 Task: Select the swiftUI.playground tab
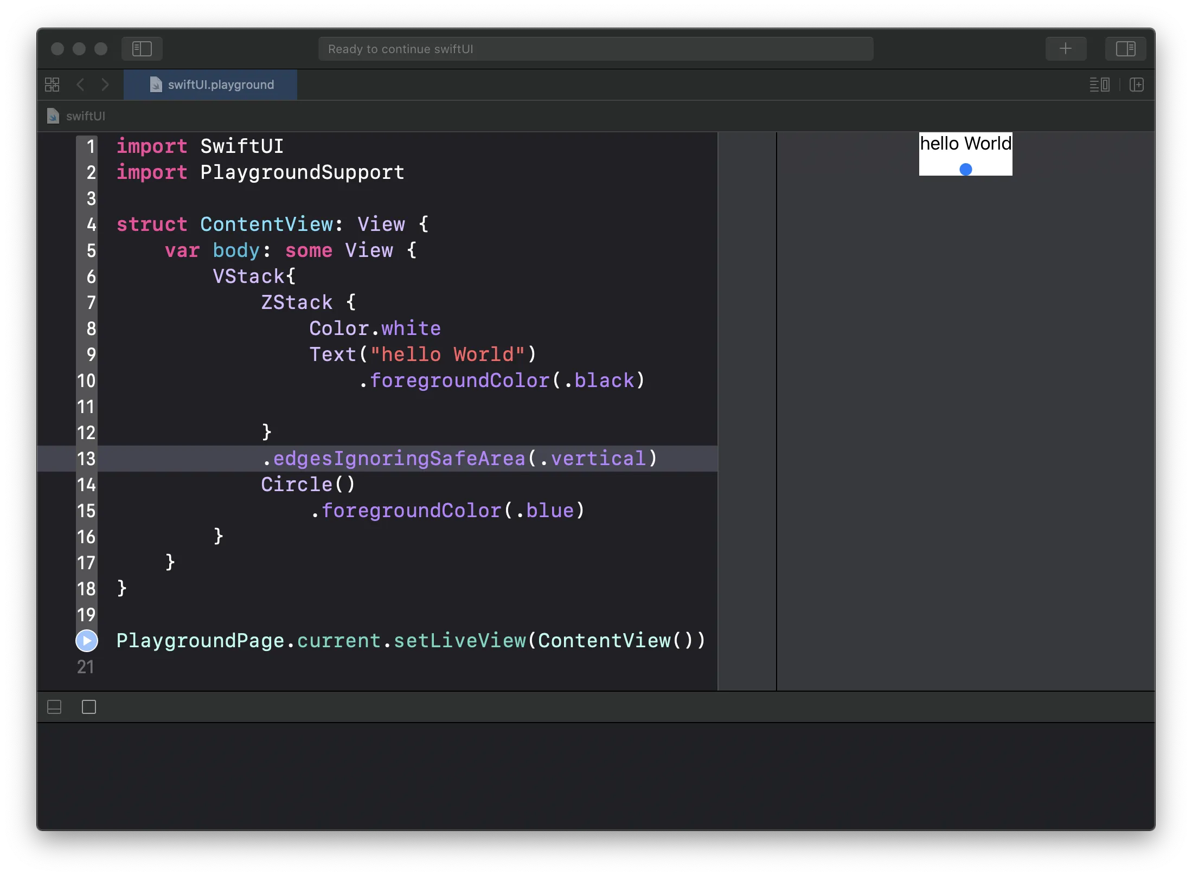click(x=211, y=85)
